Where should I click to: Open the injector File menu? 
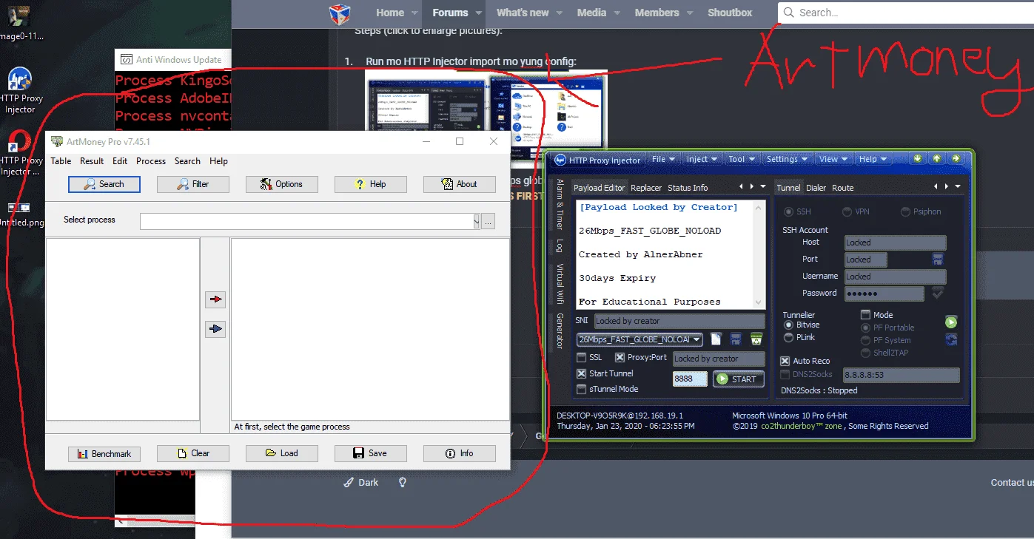pos(663,159)
